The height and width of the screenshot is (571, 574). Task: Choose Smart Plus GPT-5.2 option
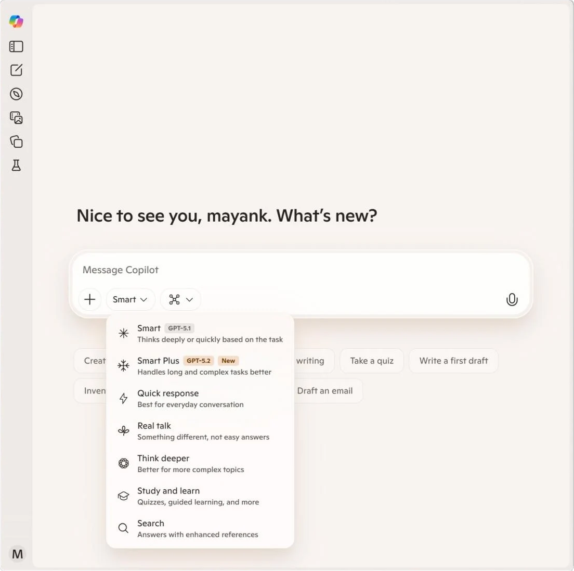[x=200, y=366]
